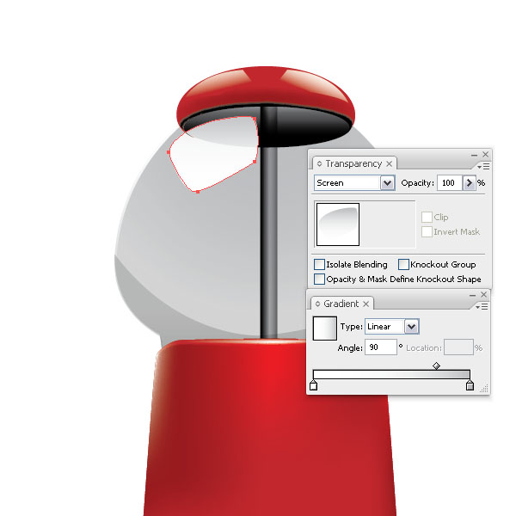Close the Transparency panel window
This screenshot has height=516, width=516.
(485, 154)
